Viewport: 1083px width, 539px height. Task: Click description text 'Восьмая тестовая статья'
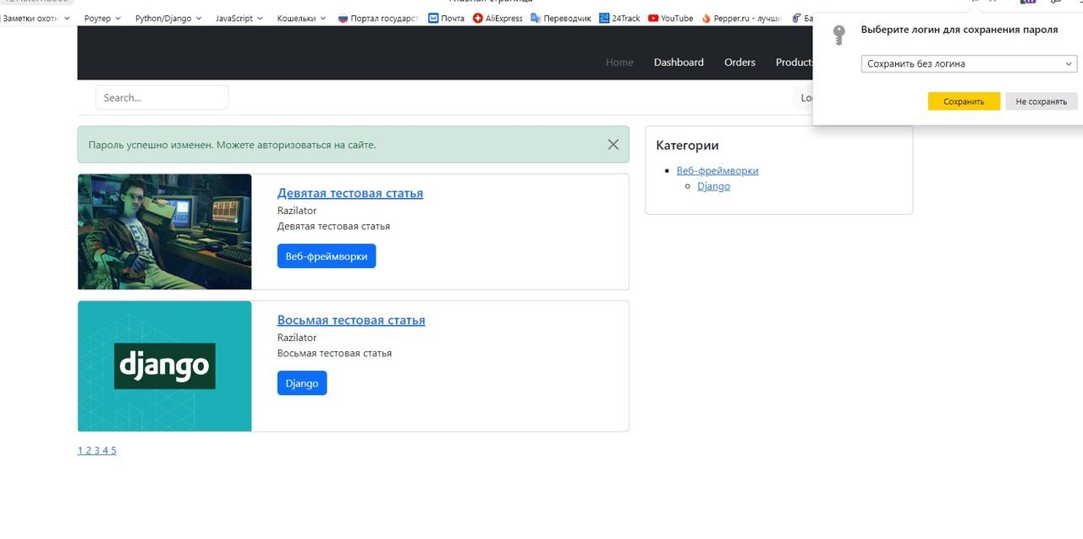click(334, 353)
